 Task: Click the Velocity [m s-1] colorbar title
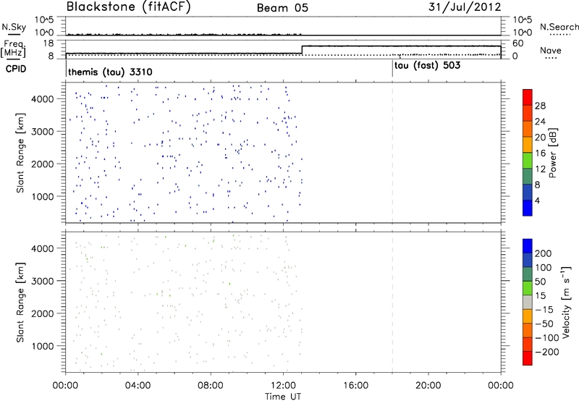click(566, 302)
